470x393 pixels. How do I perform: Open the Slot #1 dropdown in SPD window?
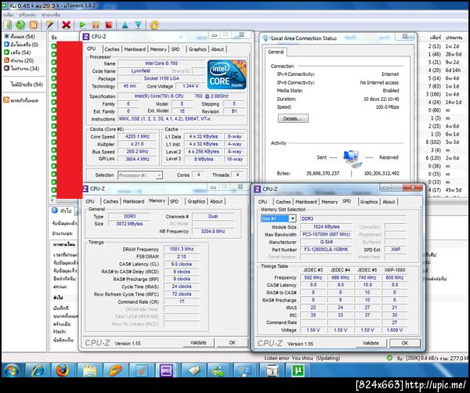click(x=278, y=219)
